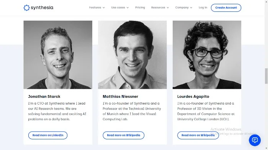Open the live chat bubble icon
The width and height of the screenshot is (268, 150).
coord(255,140)
